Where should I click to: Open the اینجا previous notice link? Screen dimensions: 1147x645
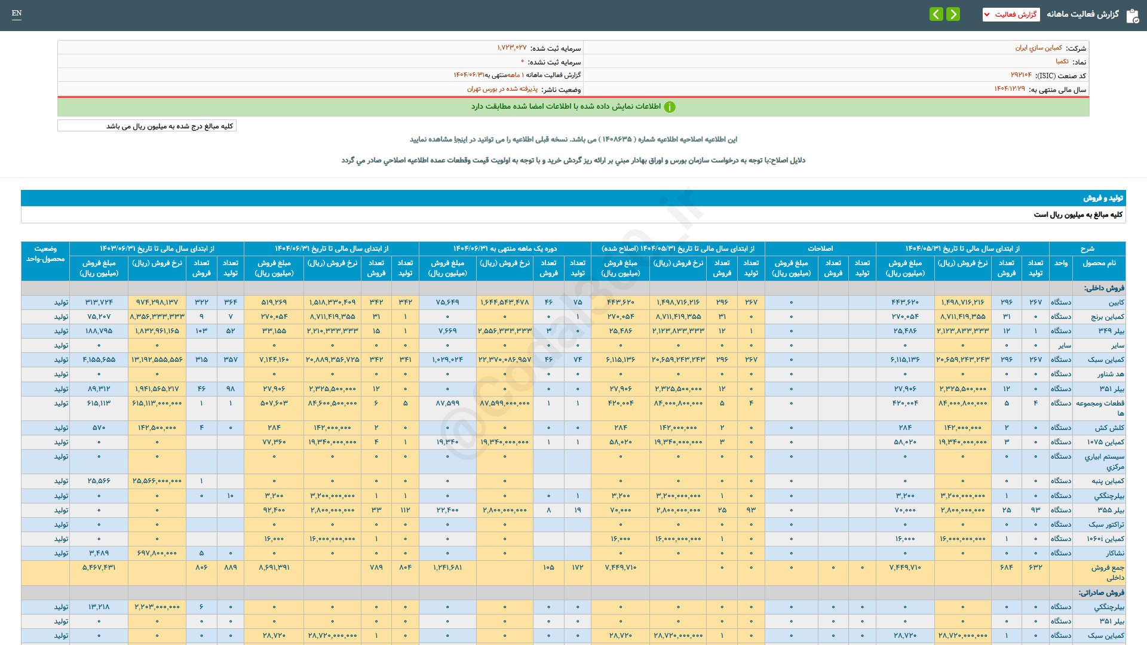(x=461, y=139)
